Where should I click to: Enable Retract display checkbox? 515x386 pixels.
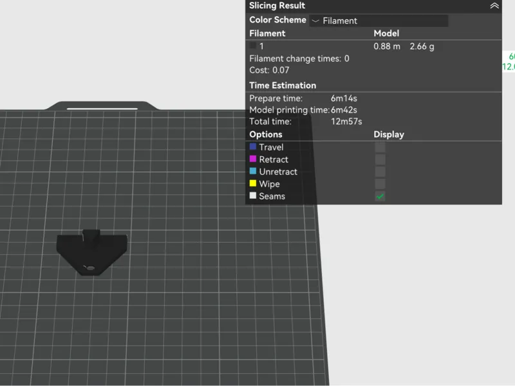(x=380, y=160)
